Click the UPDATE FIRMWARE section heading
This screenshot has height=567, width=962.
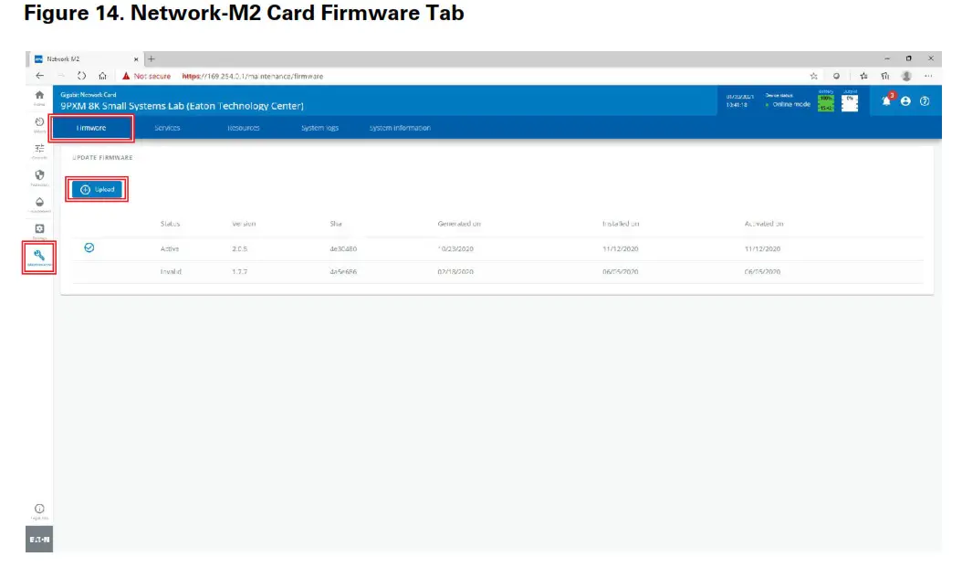coord(102,158)
